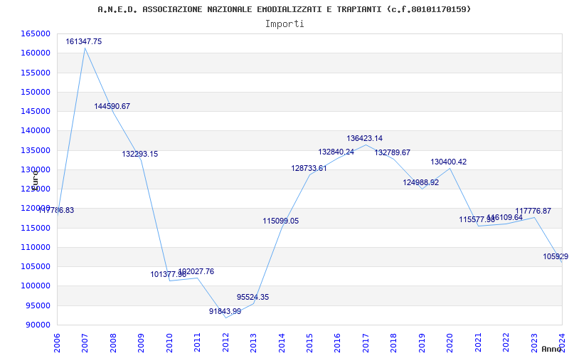This screenshot has height=356, width=569.
Task: Click the x-axis year 2010
Action: [169, 342]
